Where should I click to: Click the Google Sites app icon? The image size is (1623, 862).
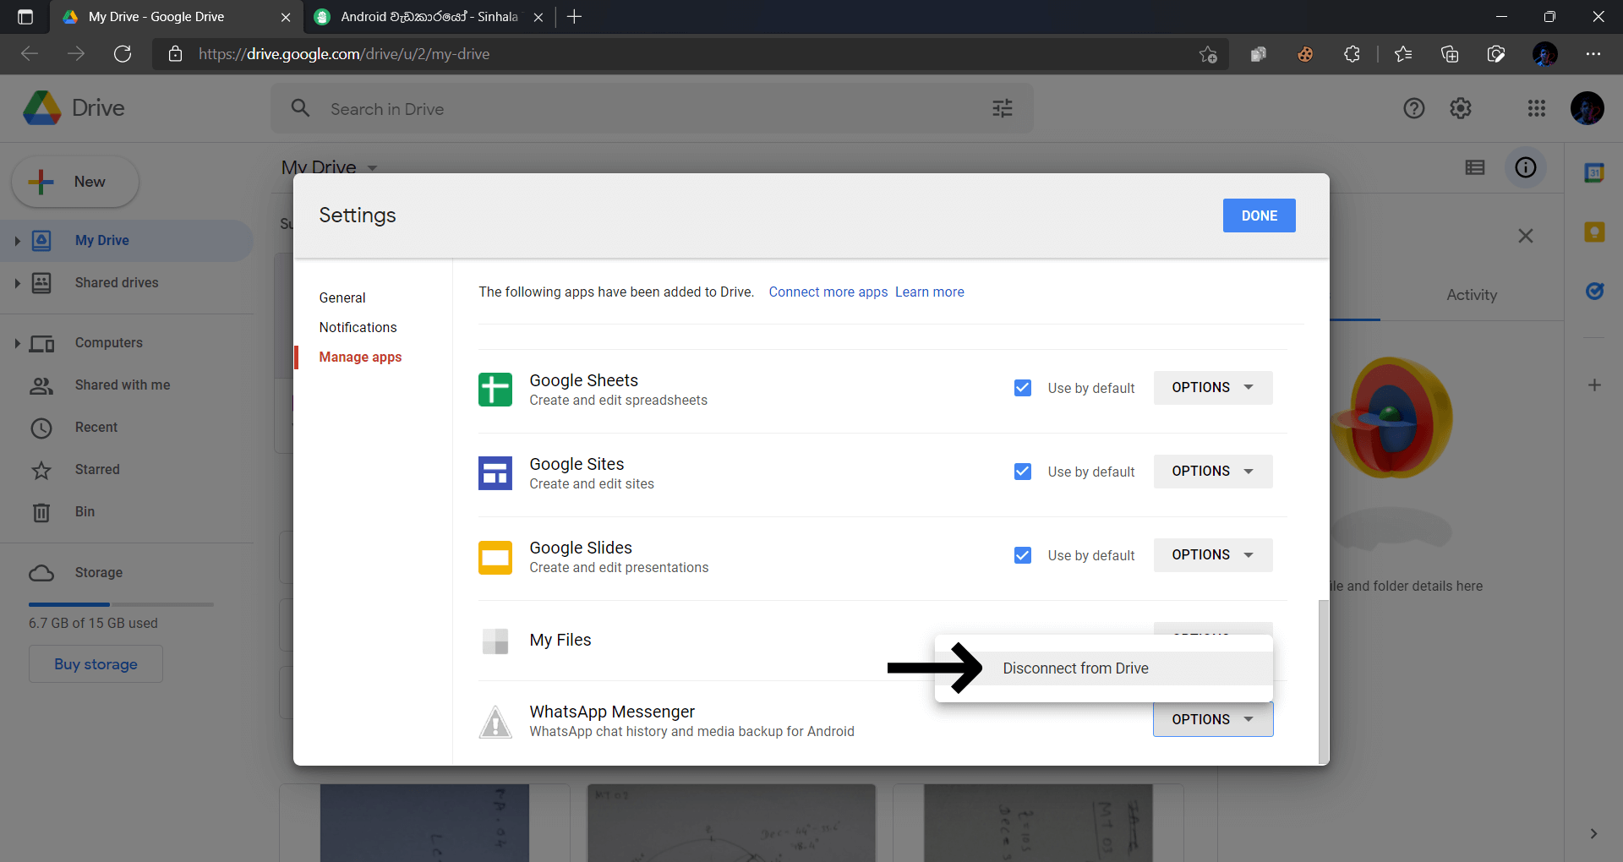495,473
